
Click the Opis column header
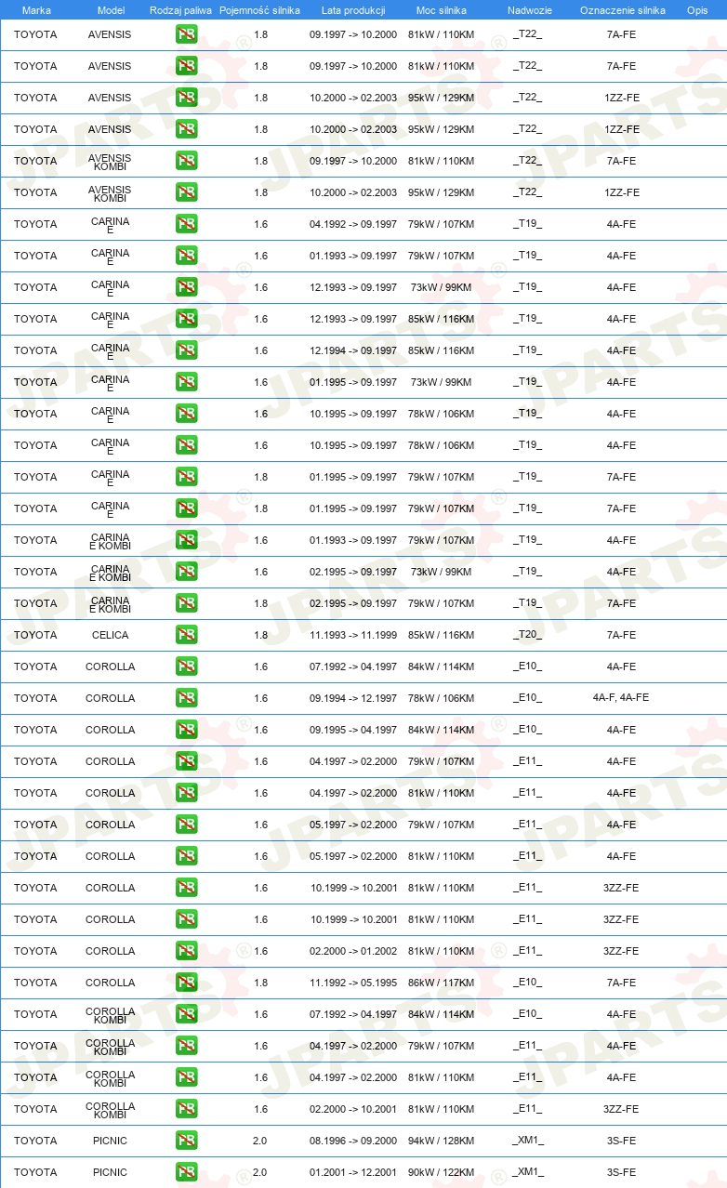(697, 10)
